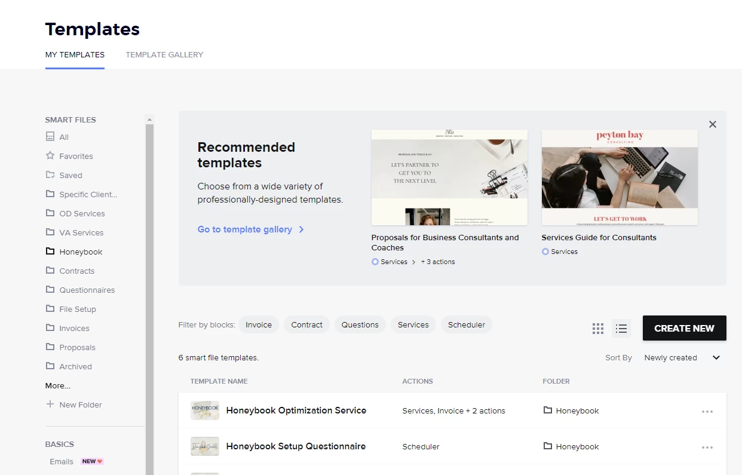Switch to the MY TEMPLATES tab

75,54
